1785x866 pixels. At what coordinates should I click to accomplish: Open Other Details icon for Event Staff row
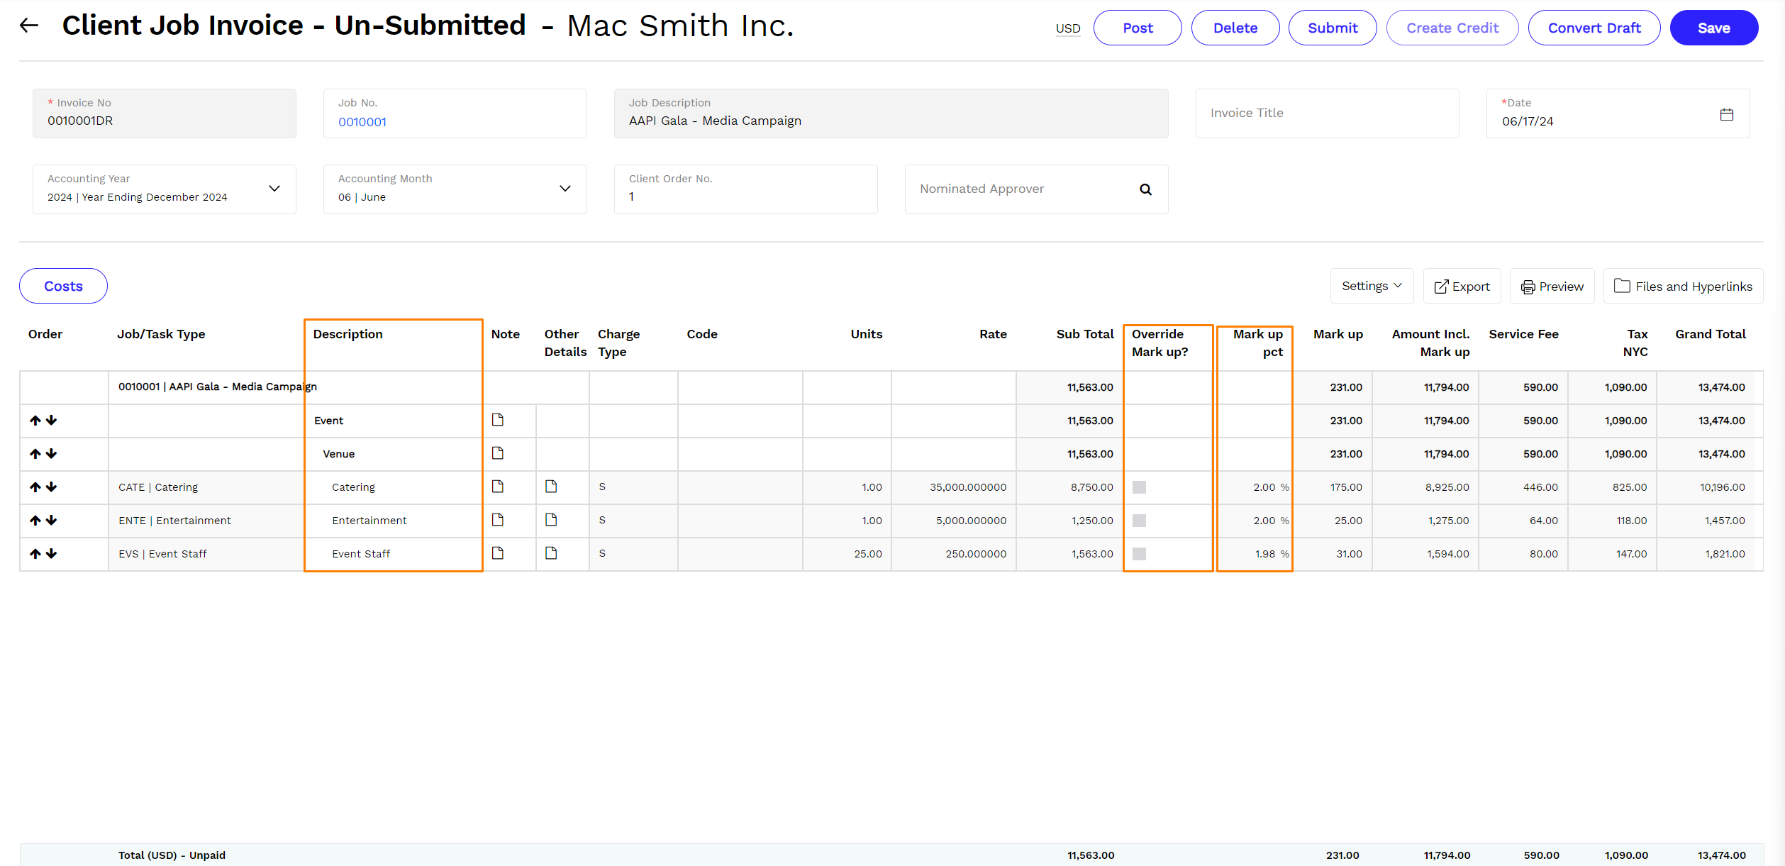coord(551,553)
